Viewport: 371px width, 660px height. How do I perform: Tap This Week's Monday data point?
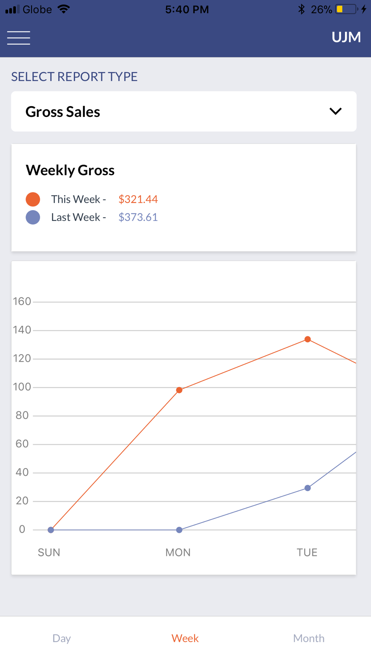point(179,390)
